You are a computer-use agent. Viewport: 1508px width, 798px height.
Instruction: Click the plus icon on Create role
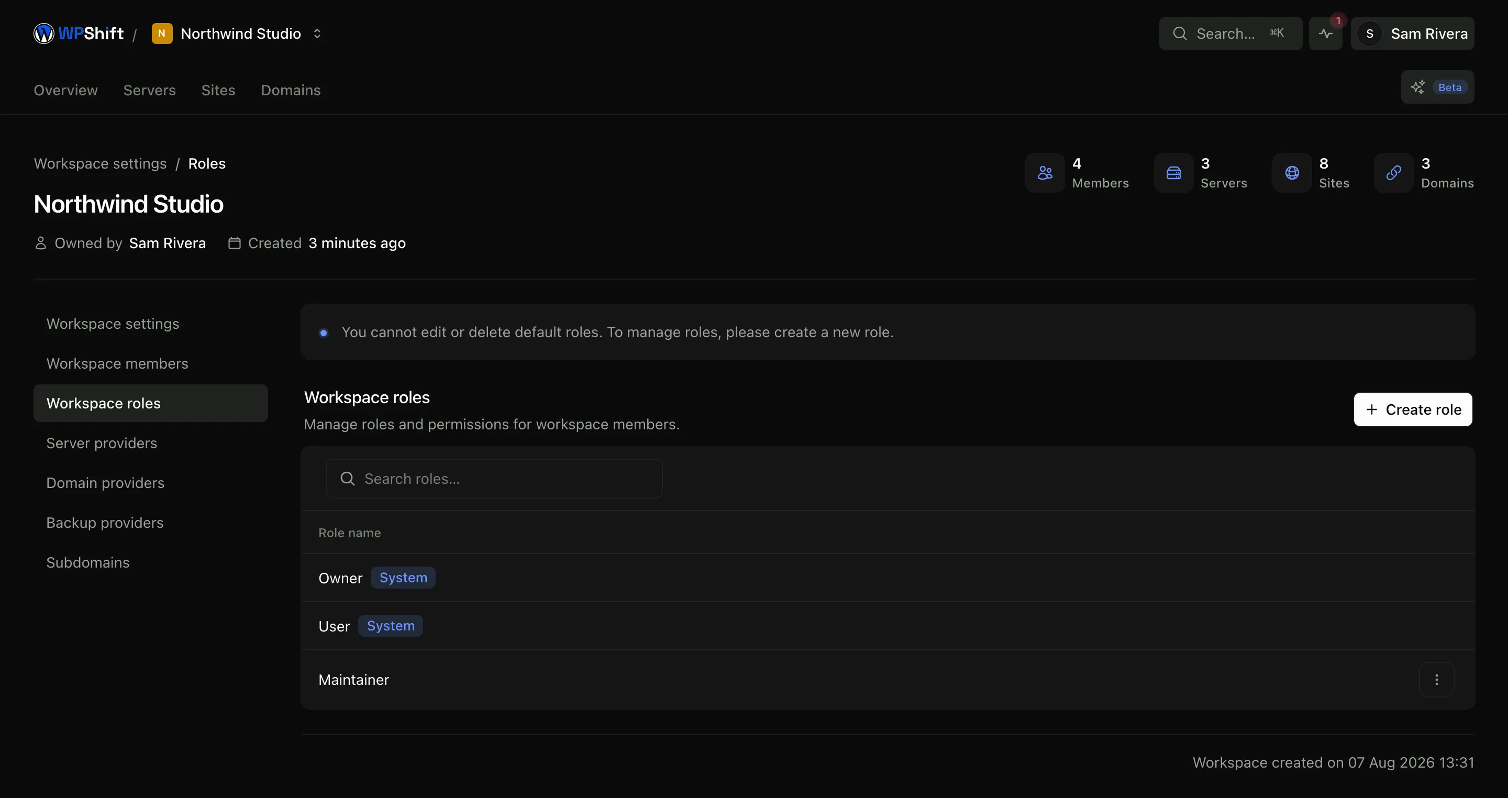click(1371, 409)
